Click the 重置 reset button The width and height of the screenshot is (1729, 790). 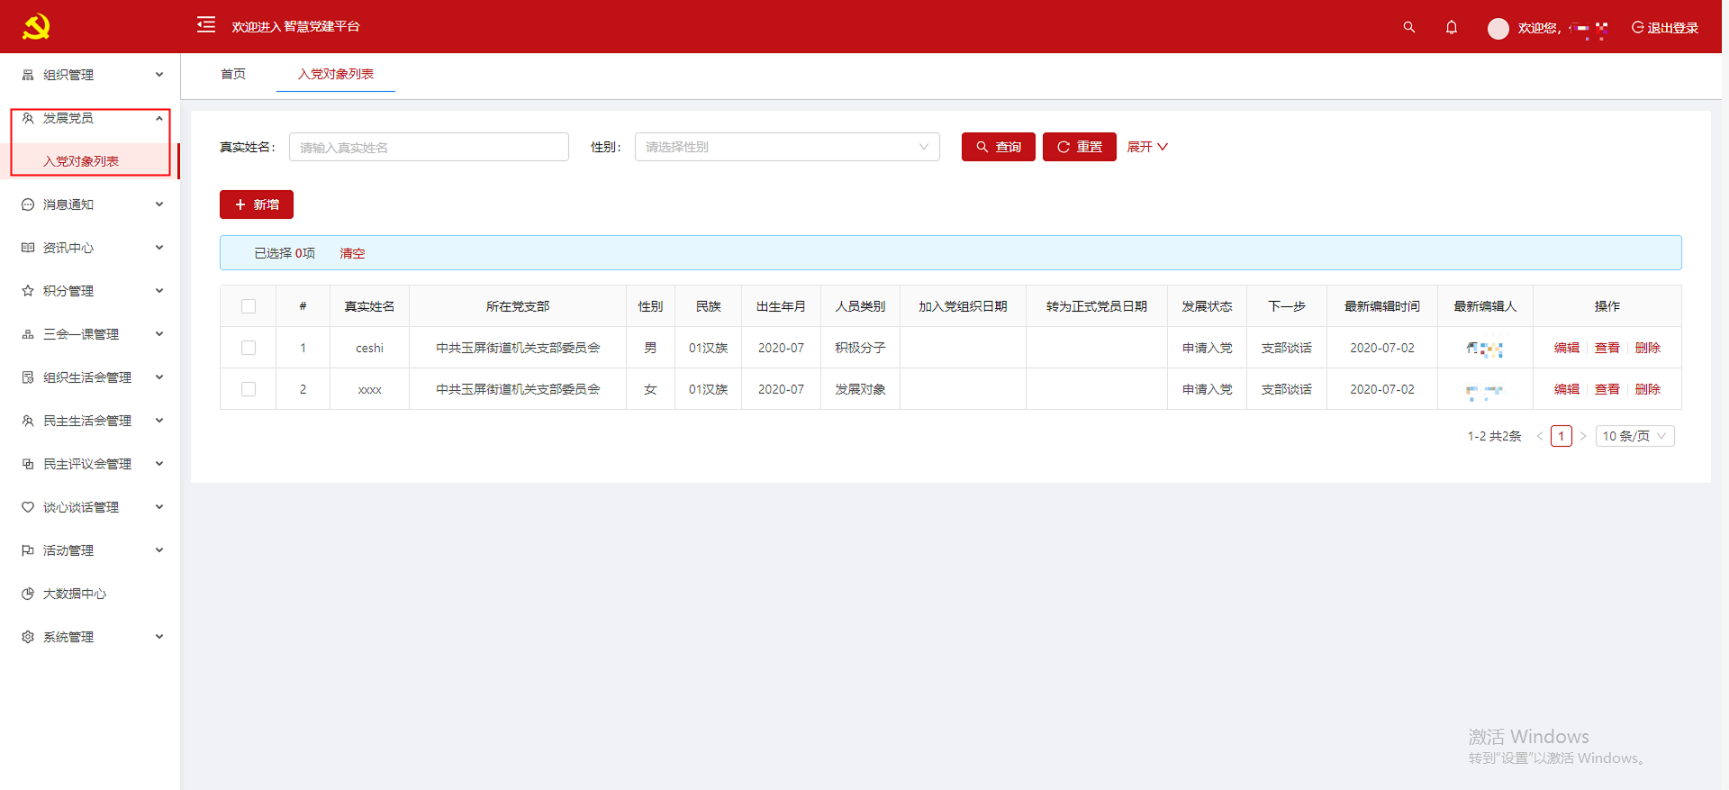[x=1080, y=147]
